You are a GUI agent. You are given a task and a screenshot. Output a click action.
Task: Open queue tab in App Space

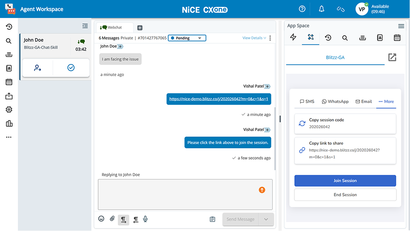coord(363,38)
